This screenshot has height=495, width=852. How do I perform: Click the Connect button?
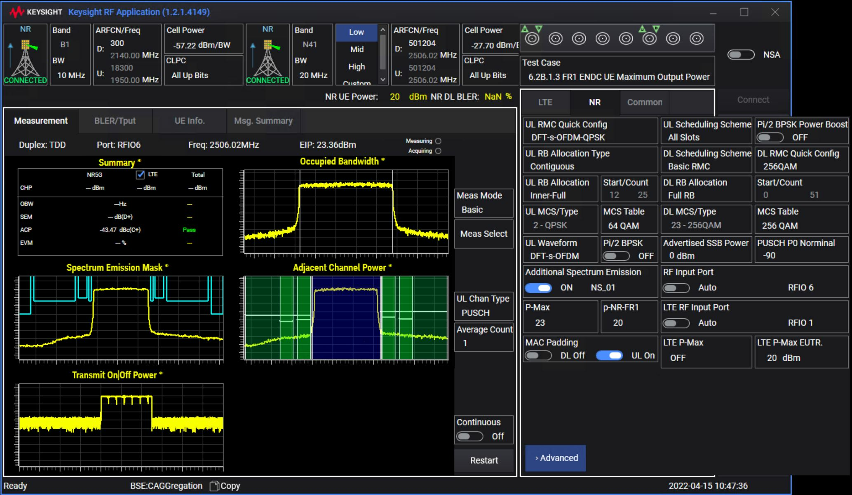(x=752, y=99)
